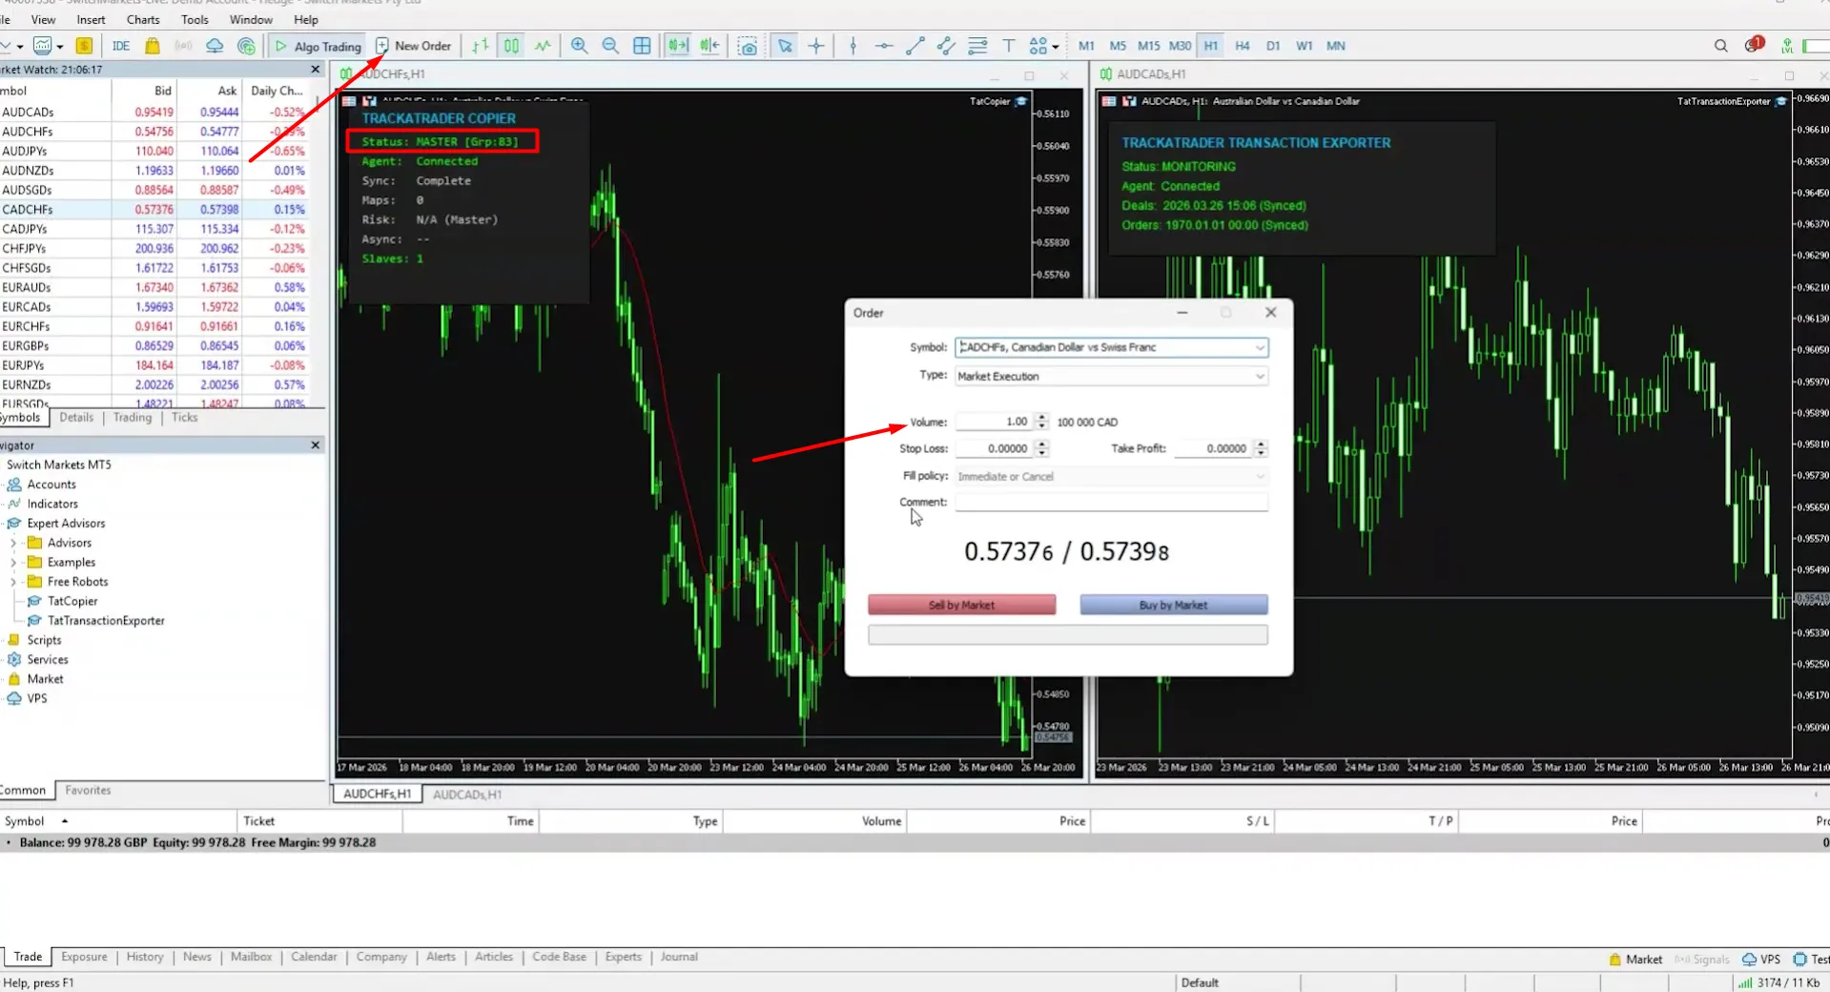
Task: Select the text label tool
Action: (x=1009, y=46)
